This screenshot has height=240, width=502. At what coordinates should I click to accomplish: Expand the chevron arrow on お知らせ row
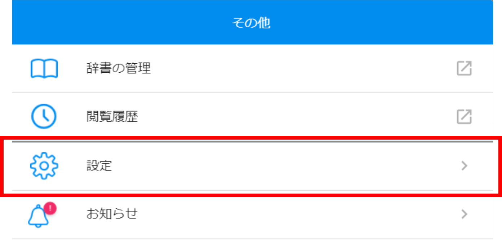click(x=464, y=214)
